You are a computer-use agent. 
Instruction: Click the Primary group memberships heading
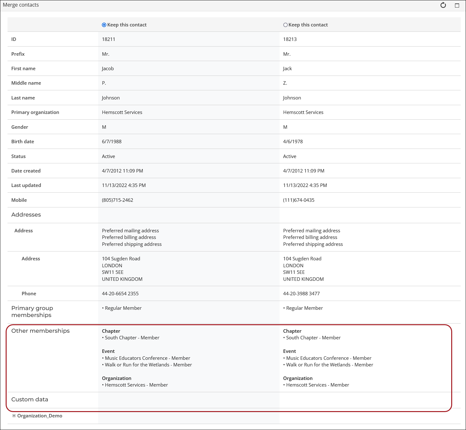tap(32, 312)
